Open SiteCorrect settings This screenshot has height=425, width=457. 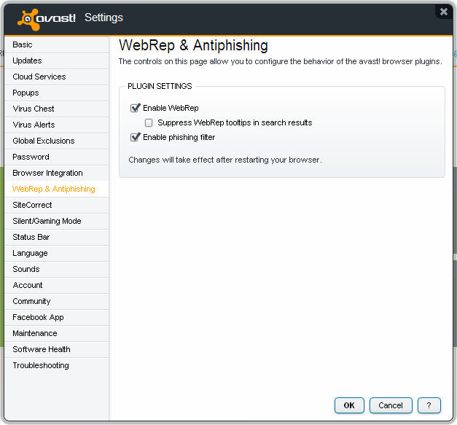coord(57,205)
